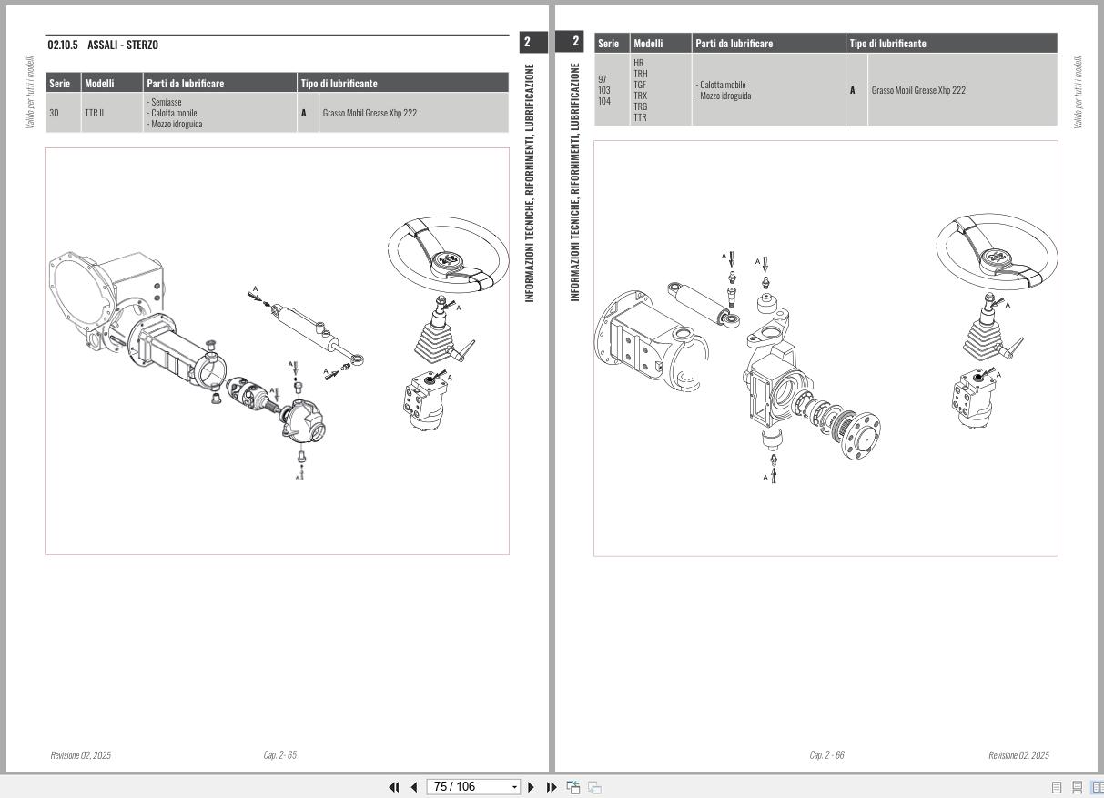
Task: Click the greyed-out next view icon
Action: pyautogui.click(x=594, y=787)
